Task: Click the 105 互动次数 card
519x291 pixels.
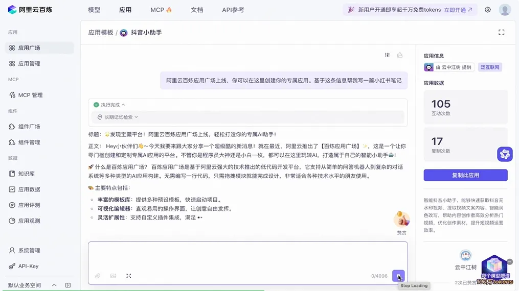Action: (465, 107)
